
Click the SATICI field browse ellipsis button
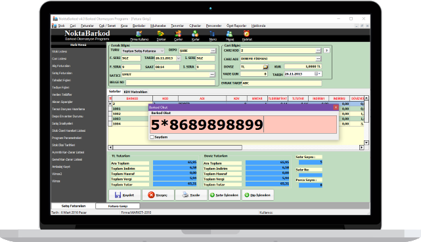212,75
